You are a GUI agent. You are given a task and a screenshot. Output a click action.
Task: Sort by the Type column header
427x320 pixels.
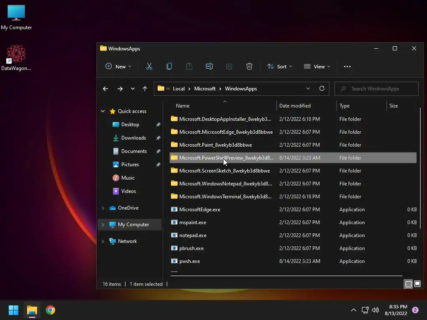point(344,106)
